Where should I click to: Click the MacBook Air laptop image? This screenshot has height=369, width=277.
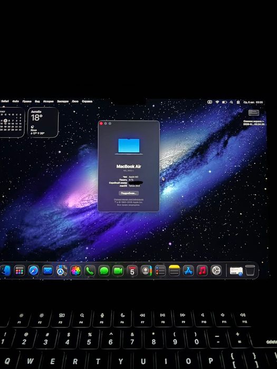coord(129,147)
